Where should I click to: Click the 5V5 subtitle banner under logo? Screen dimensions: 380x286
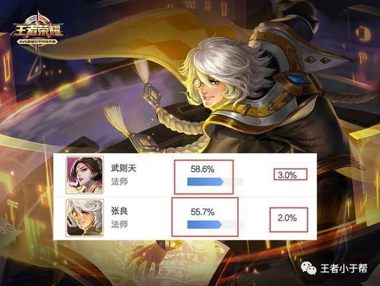(37, 41)
